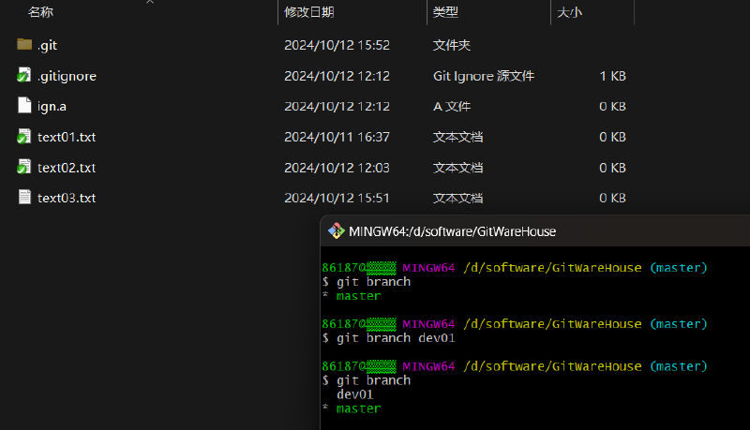Sort files by 名称 column header

(x=40, y=12)
